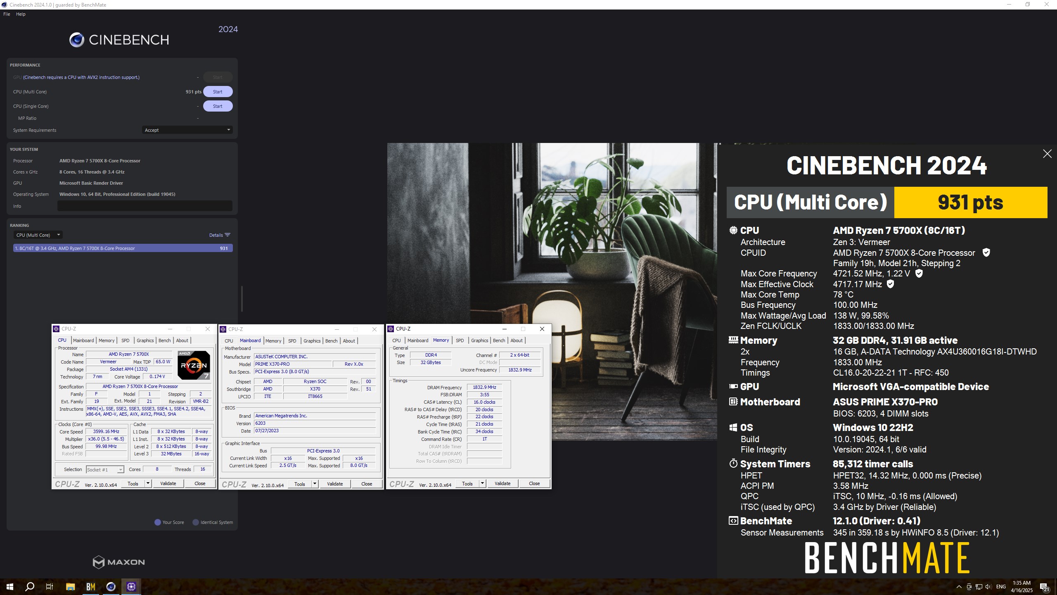Click the Cinebench logo sphere icon
The height and width of the screenshot is (595, 1057).
77,40
